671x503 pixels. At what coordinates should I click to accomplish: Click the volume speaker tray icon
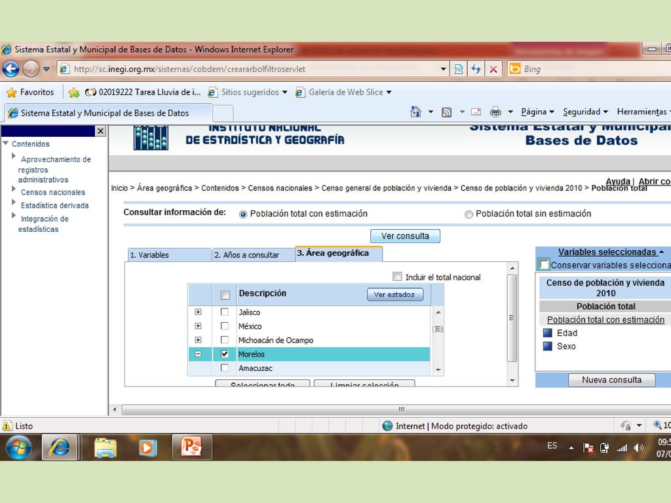click(x=638, y=448)
